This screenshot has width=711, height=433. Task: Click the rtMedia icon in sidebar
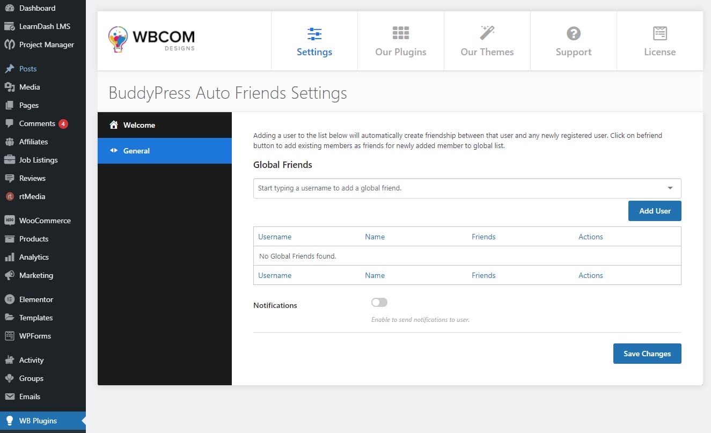coord(9,196)
